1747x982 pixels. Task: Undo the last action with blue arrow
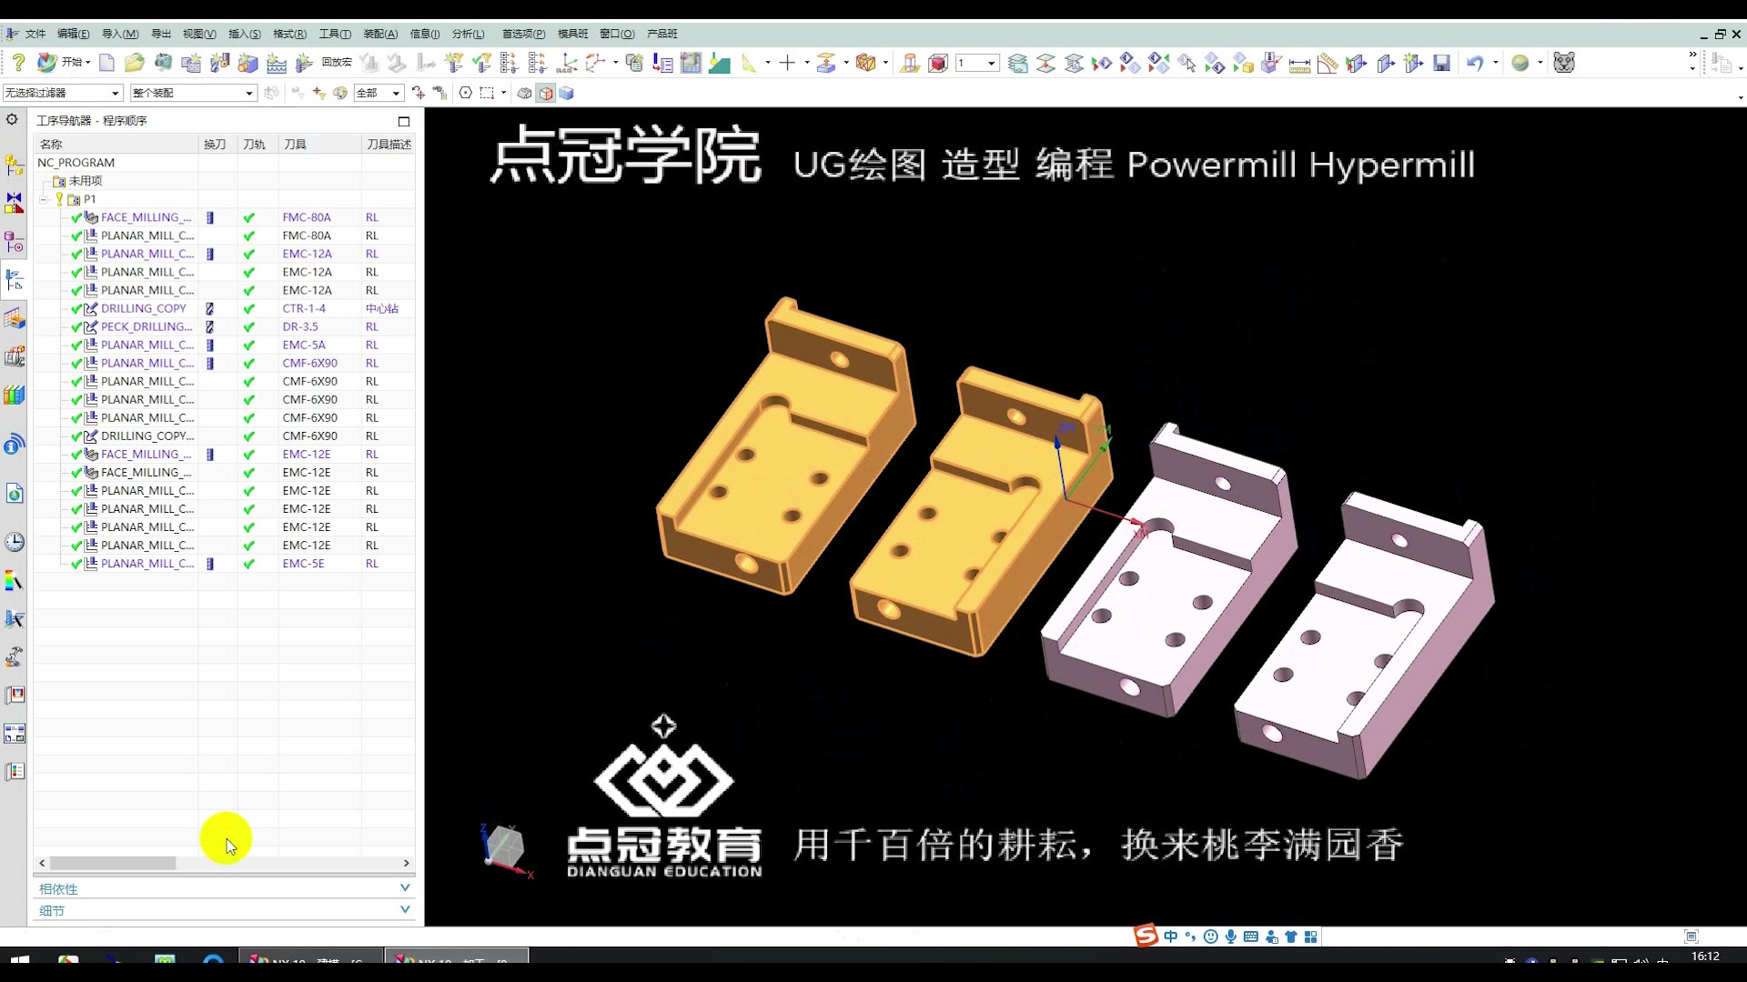tap(1475, 63)
